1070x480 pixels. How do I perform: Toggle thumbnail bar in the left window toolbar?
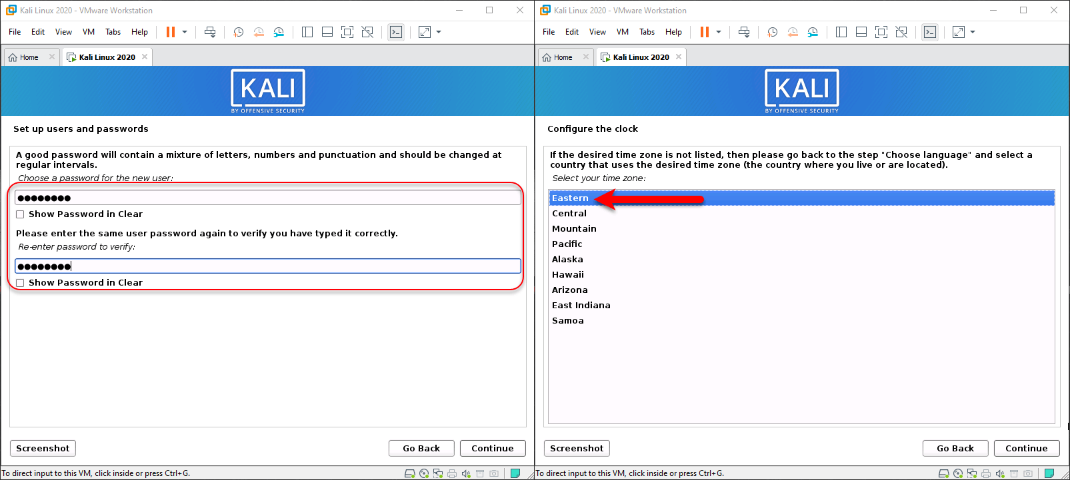pos(327,32)
